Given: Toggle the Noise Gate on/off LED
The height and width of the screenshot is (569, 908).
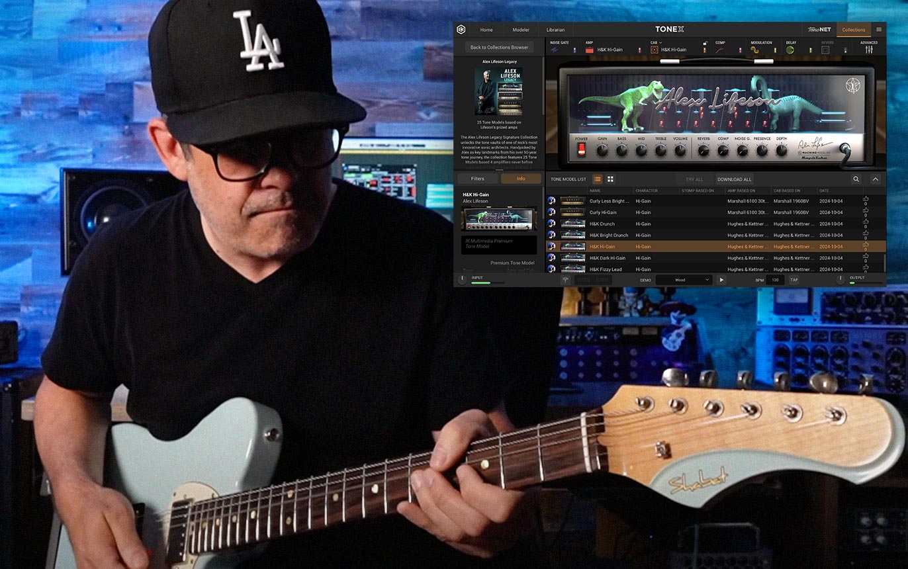Looking at the screenshot, I should pos(574,50).
